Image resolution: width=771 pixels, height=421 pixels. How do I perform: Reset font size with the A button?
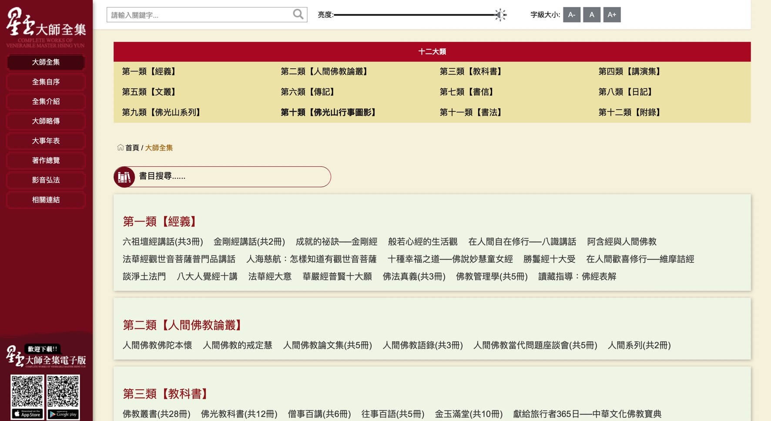(591, 15)
